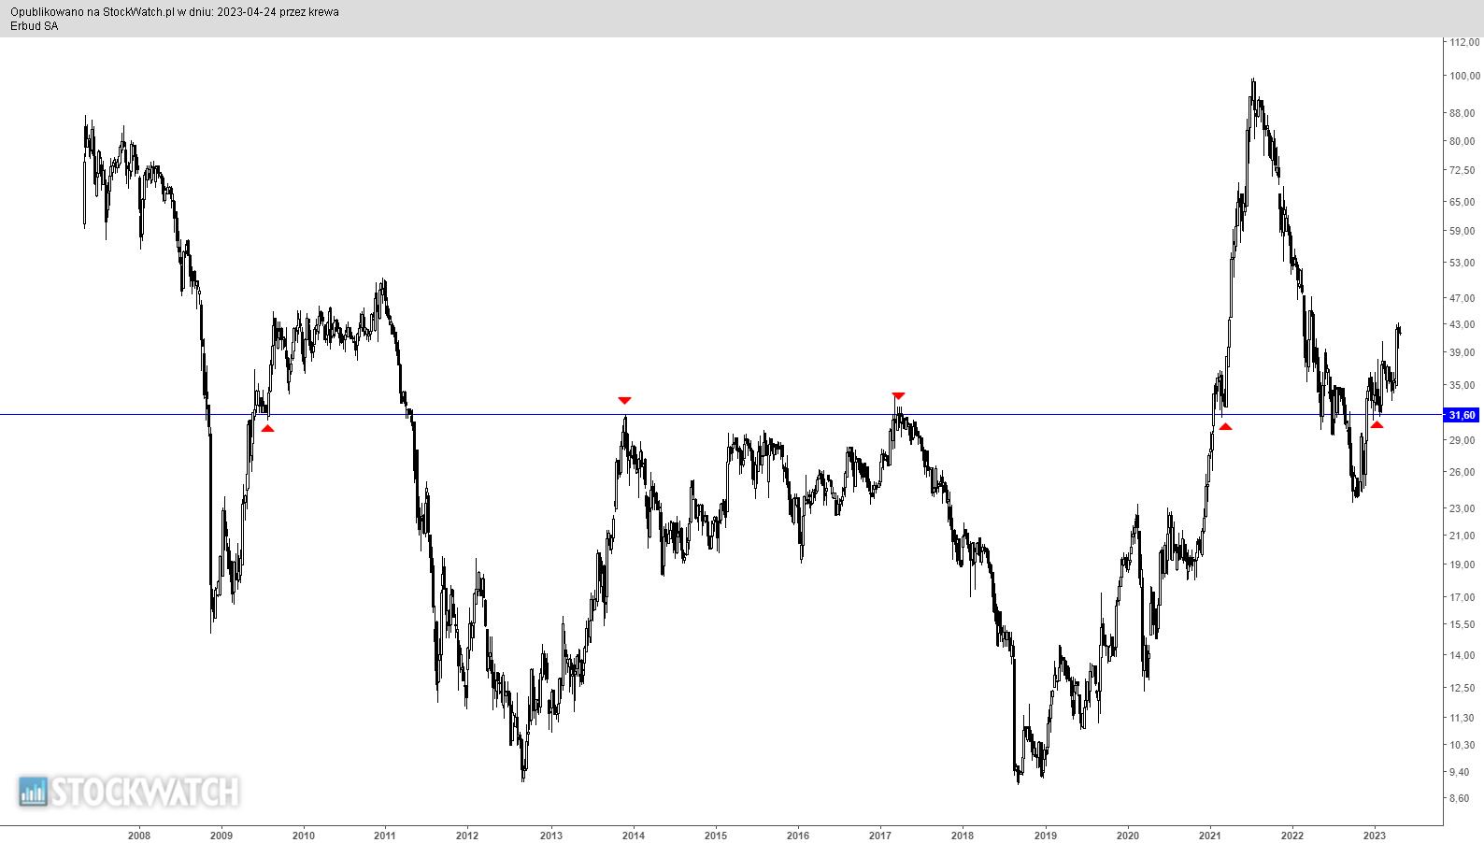Screen dimensions: 1484x843
Task: Click the 2015 year label on time axis
Action: [715, 836]
